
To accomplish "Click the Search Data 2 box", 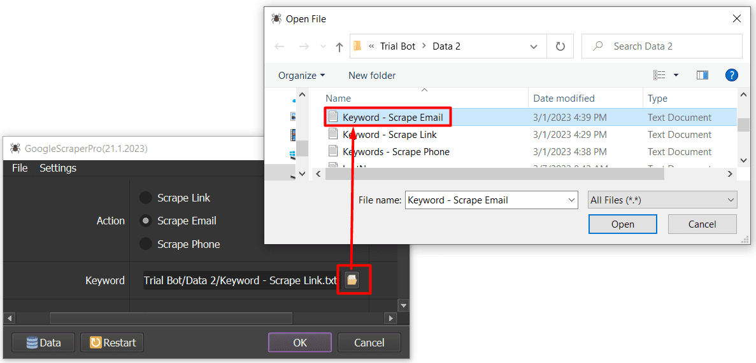I will (662, 46).
